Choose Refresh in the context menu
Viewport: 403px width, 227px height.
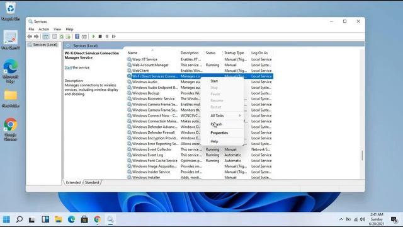point(222,124)
